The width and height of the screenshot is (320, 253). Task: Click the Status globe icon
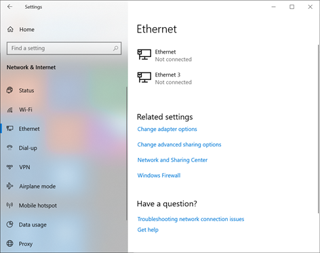[x=9, y=90]
